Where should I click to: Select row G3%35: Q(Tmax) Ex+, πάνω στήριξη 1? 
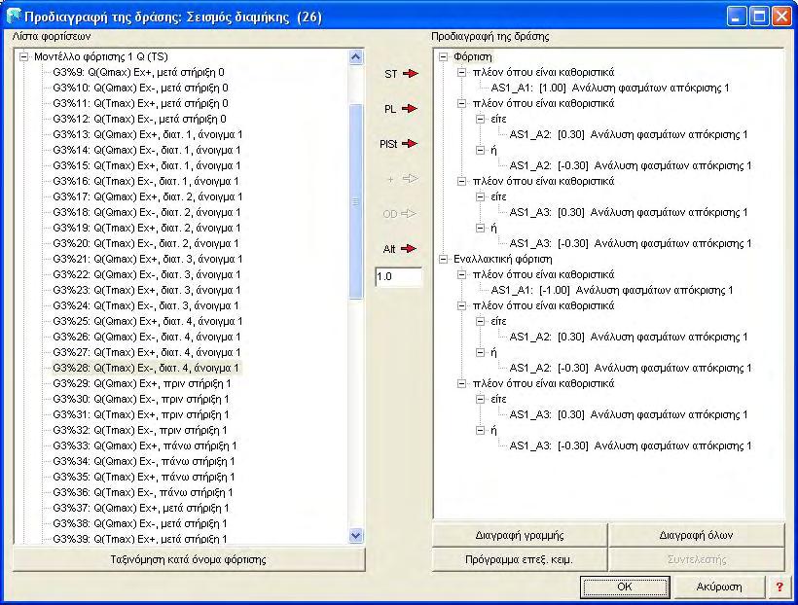pyautogui.click(x=143, y=478)
